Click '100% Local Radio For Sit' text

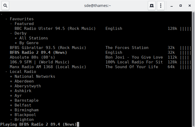(x=134, y=62)
